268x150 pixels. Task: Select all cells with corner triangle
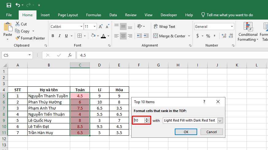point(5,65)
